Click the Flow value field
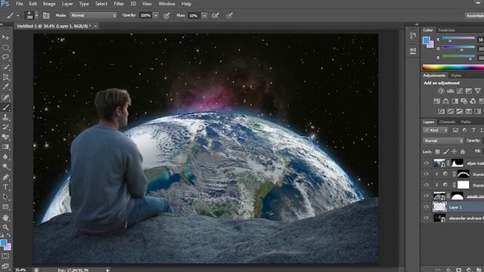The height and width of the screenshot is (272, 484). click(194, 15)
